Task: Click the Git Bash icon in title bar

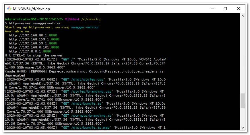Action: click(9, 9)
